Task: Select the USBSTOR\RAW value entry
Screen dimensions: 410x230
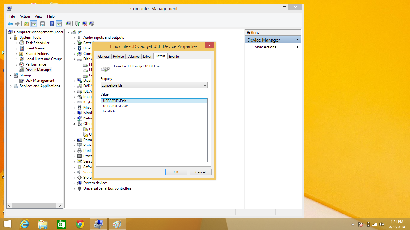Action: pyautogui.click(x=115, y=106)
